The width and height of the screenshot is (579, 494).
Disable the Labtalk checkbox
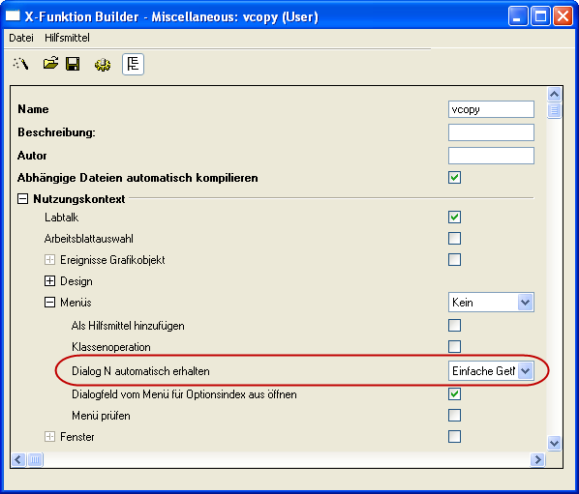454,218
